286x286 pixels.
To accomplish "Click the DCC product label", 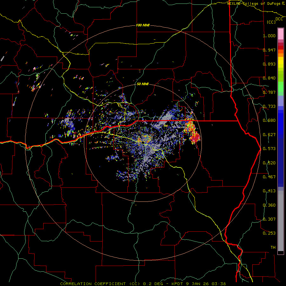I will tap(279, 19).
